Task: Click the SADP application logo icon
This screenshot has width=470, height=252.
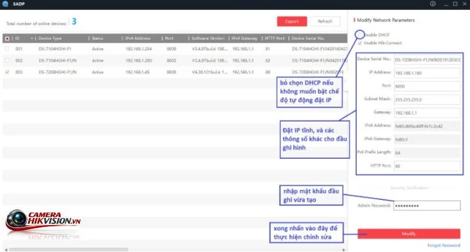Action: pyautogui.click(x=5, y=4)
